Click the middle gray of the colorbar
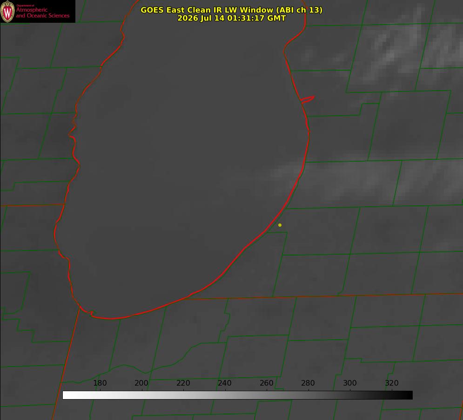463x420 pixels. [237, 395]
